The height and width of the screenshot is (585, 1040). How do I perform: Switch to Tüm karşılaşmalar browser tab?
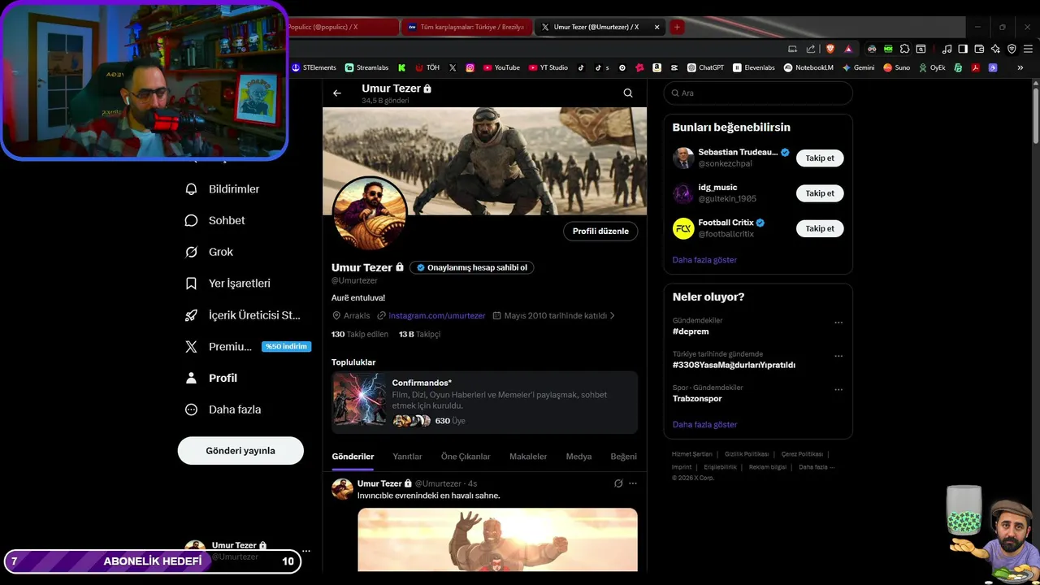(467, 27)
